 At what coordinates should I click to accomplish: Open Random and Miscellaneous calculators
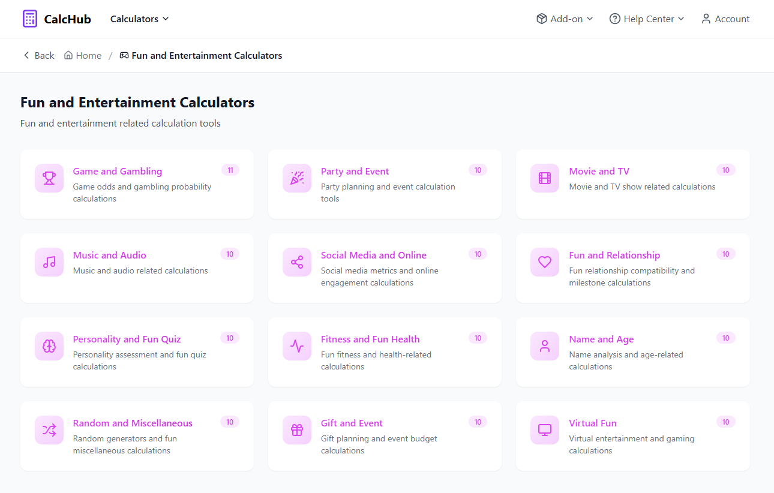(x=133, y=423)
